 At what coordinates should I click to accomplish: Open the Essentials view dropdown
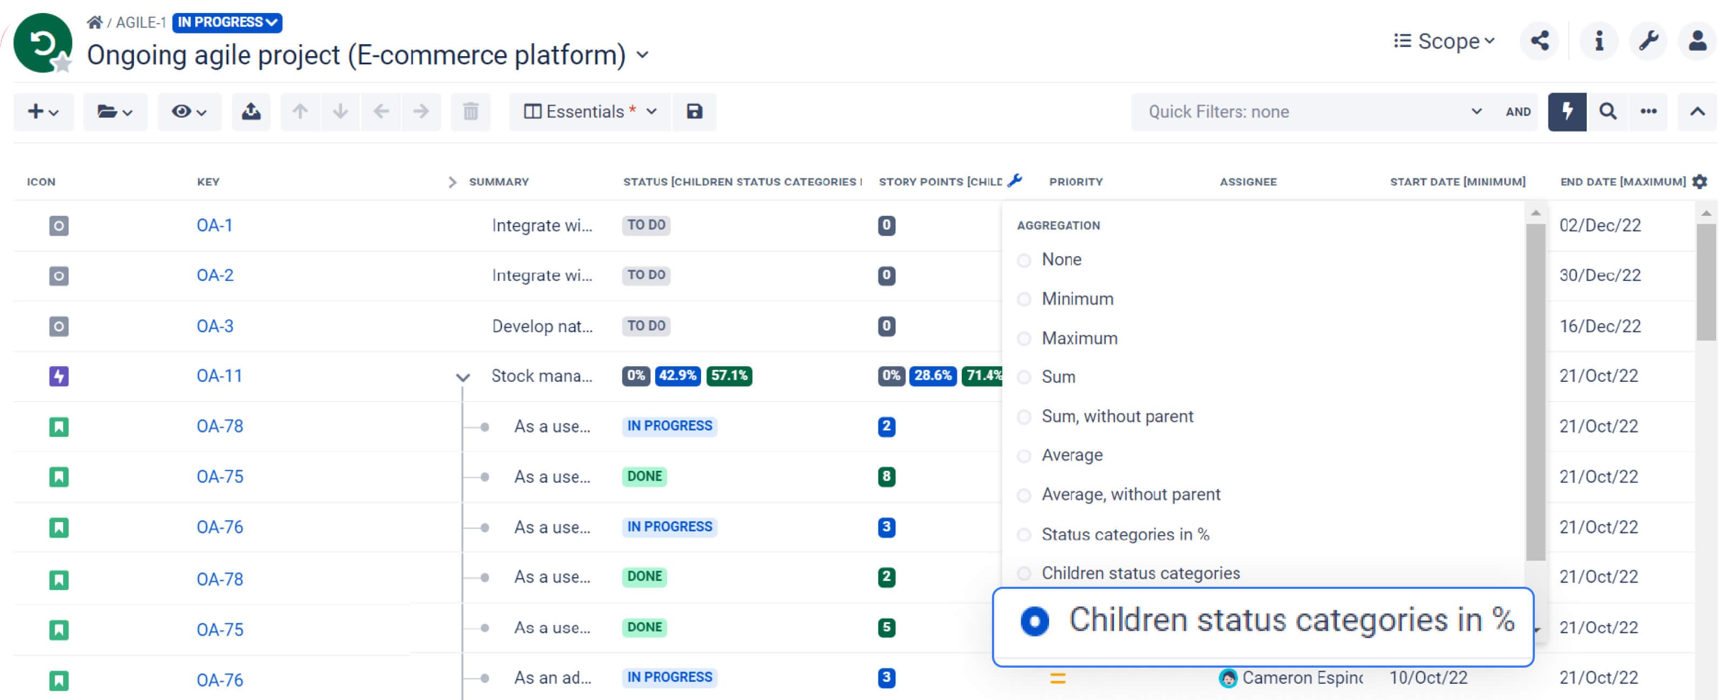point(590,111)
